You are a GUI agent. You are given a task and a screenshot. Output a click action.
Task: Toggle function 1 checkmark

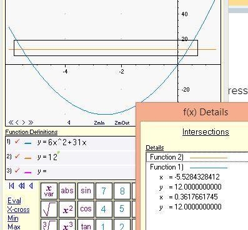point(17,141)
